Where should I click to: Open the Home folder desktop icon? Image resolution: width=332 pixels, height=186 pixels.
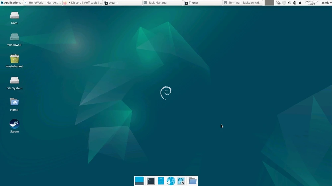pyautogui.click(x=14, y=102)
